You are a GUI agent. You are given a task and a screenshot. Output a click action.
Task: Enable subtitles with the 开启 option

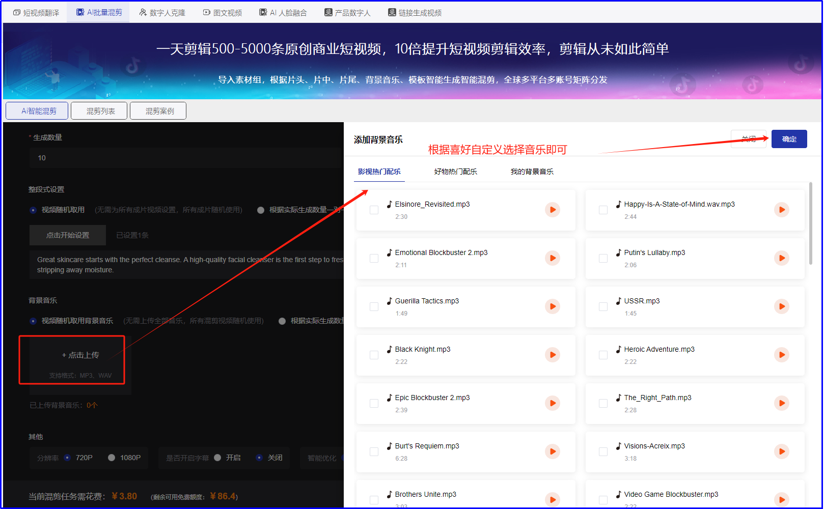(219, 458)
